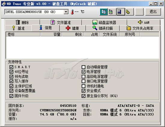Click the thermometer temperature icon
The image size is (165, 127).
pyautogui.click(x=72, y=12)
